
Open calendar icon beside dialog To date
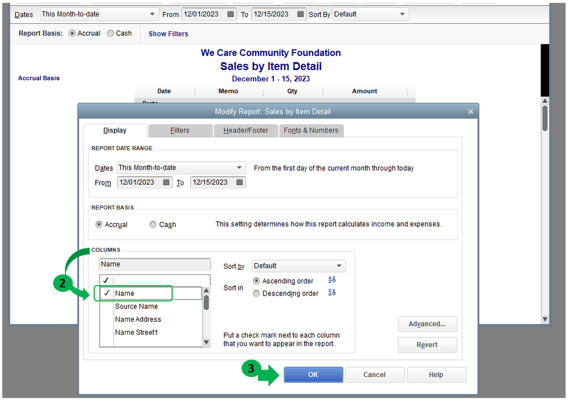point(239,182)
